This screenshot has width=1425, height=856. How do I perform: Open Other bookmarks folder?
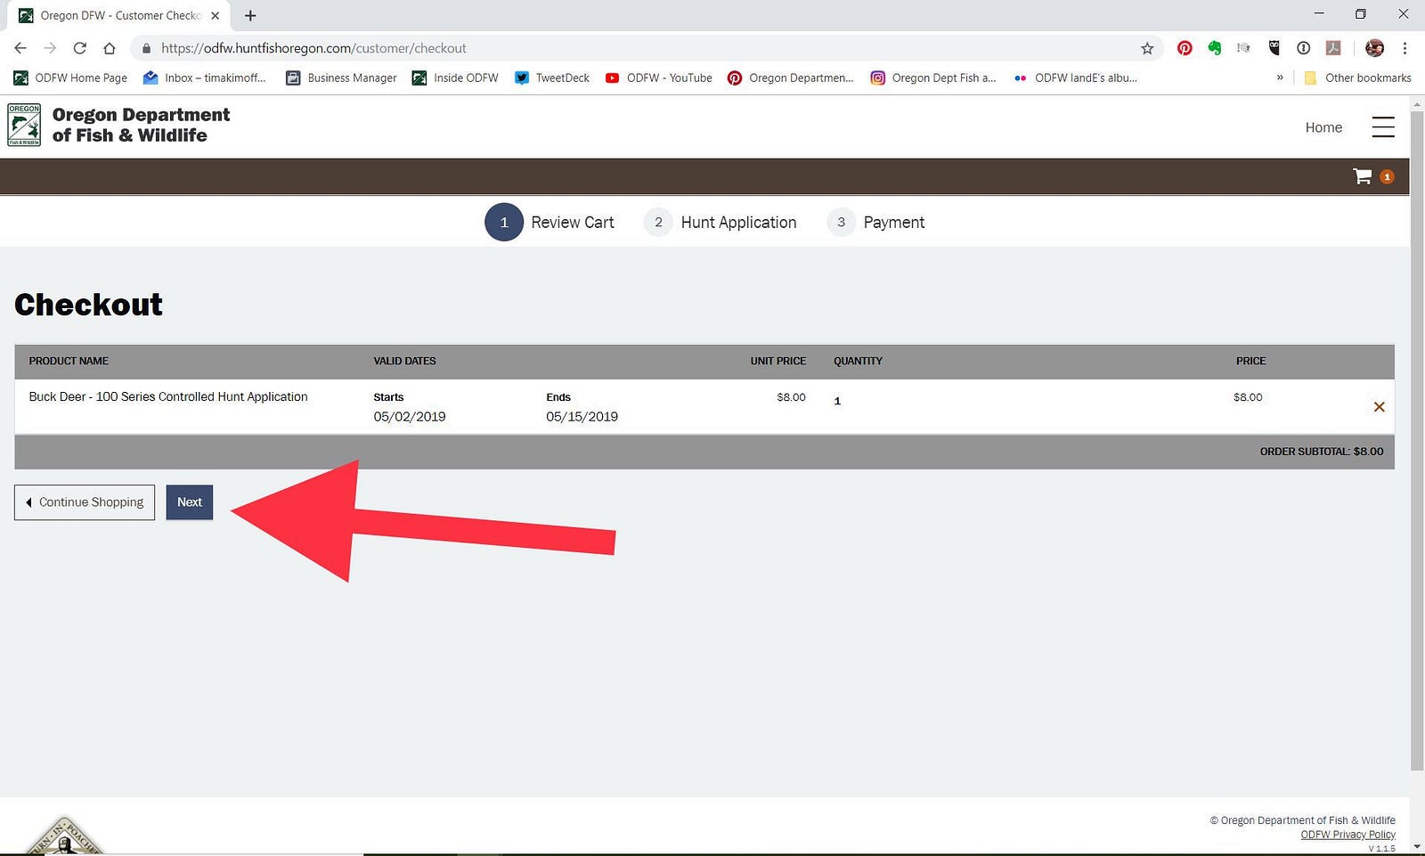tap(1358, 77)
